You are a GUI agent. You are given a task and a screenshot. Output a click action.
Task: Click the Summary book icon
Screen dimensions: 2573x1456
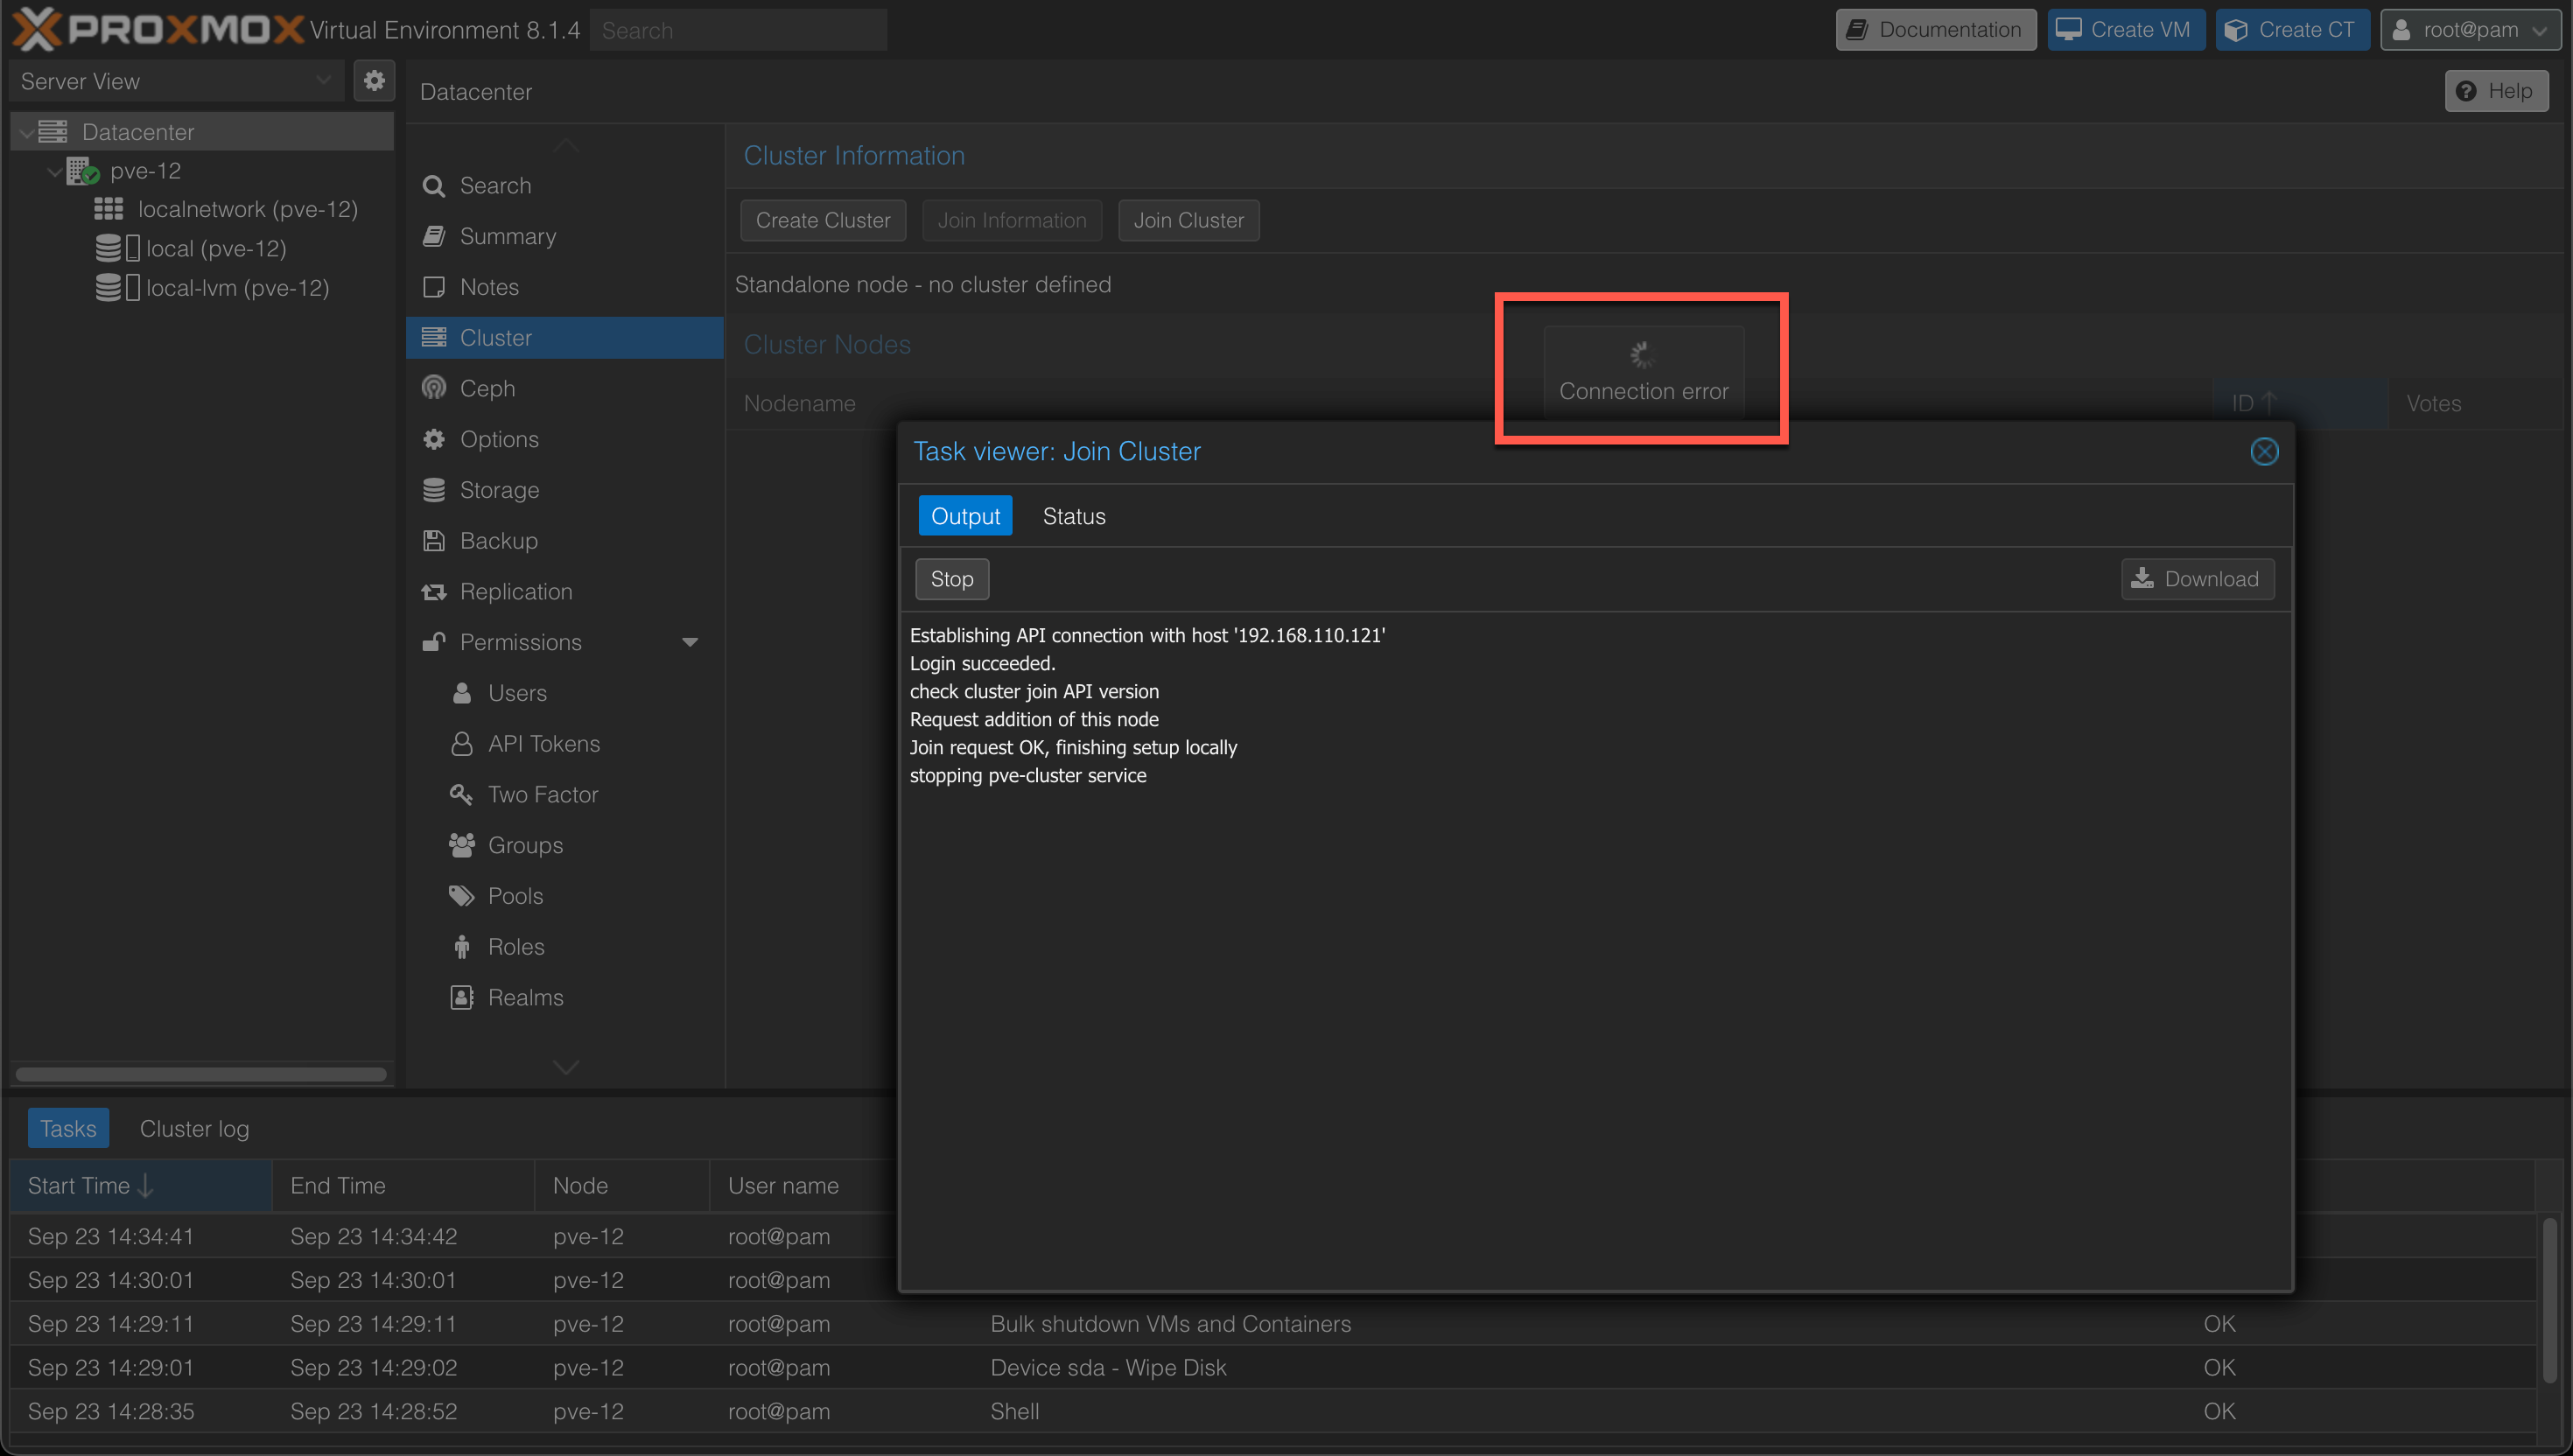pyautogui.click(x=433, y=236)
